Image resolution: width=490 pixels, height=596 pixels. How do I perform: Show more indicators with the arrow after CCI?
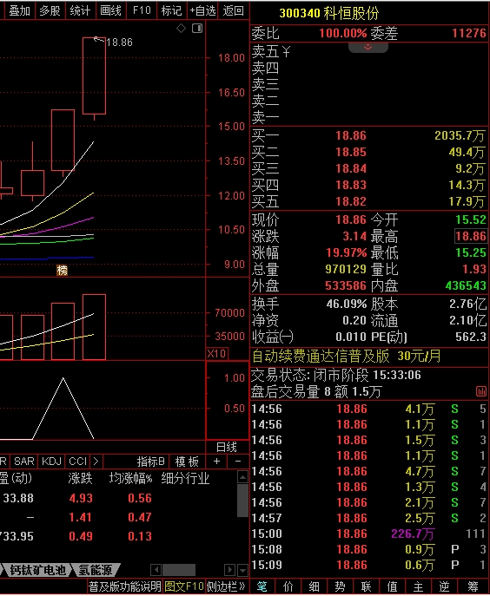[96, 462]
